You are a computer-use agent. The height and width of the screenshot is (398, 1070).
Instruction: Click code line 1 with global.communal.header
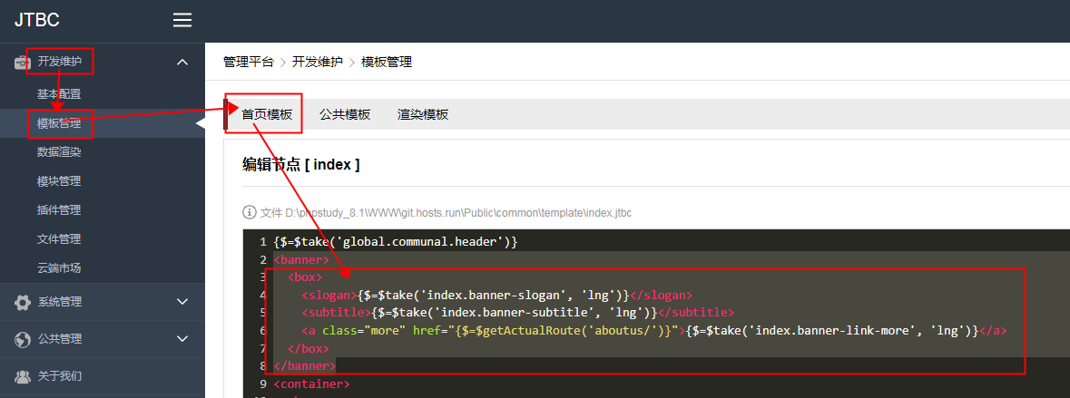click(x=396, y=242)
